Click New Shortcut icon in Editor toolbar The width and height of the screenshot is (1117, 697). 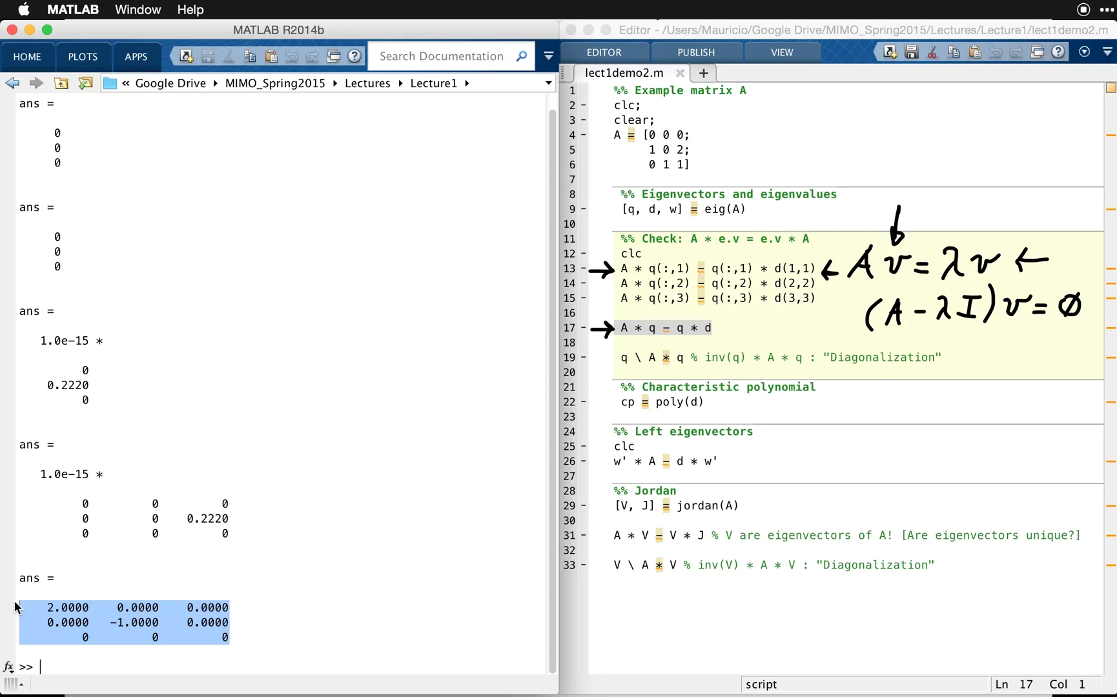tap(890, 52)
